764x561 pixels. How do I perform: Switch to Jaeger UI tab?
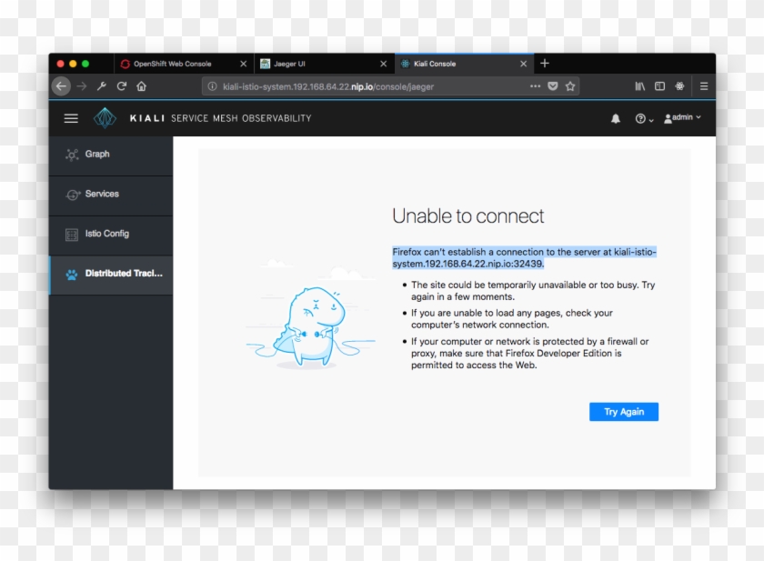[289, 64]
